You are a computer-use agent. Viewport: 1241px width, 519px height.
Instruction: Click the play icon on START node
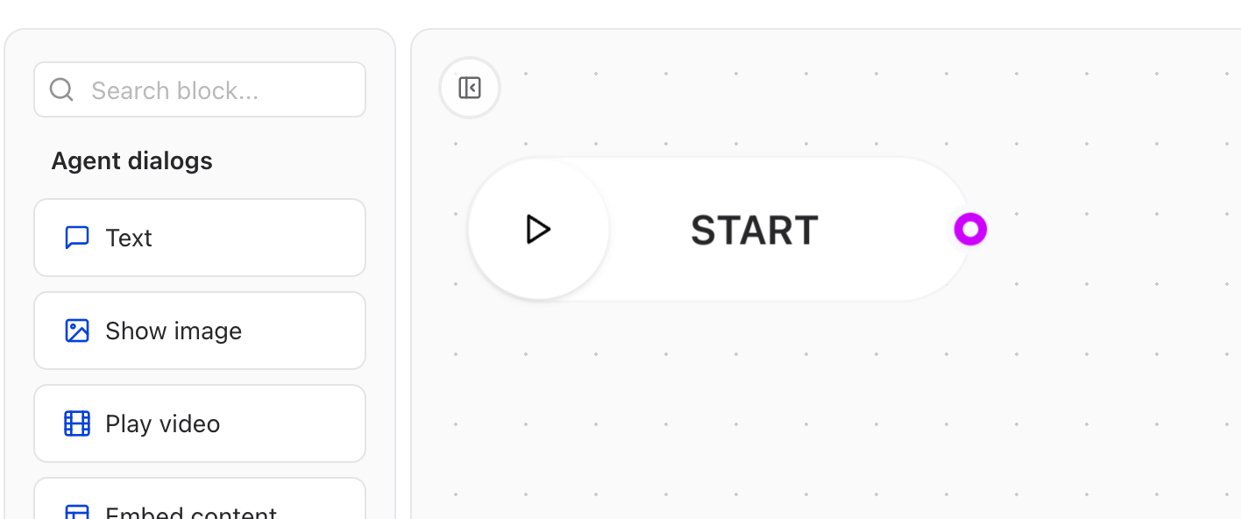click(x=538, y=230)
